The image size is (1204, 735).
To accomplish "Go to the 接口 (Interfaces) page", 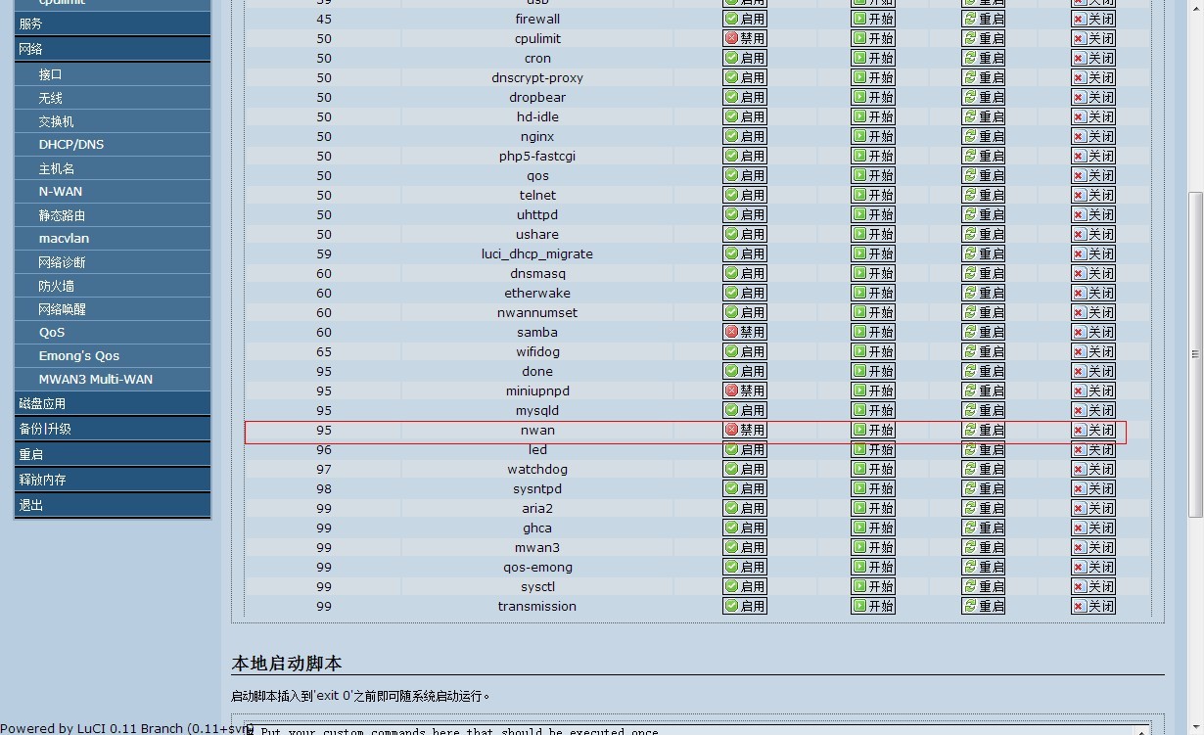I will tap(113, 74).
